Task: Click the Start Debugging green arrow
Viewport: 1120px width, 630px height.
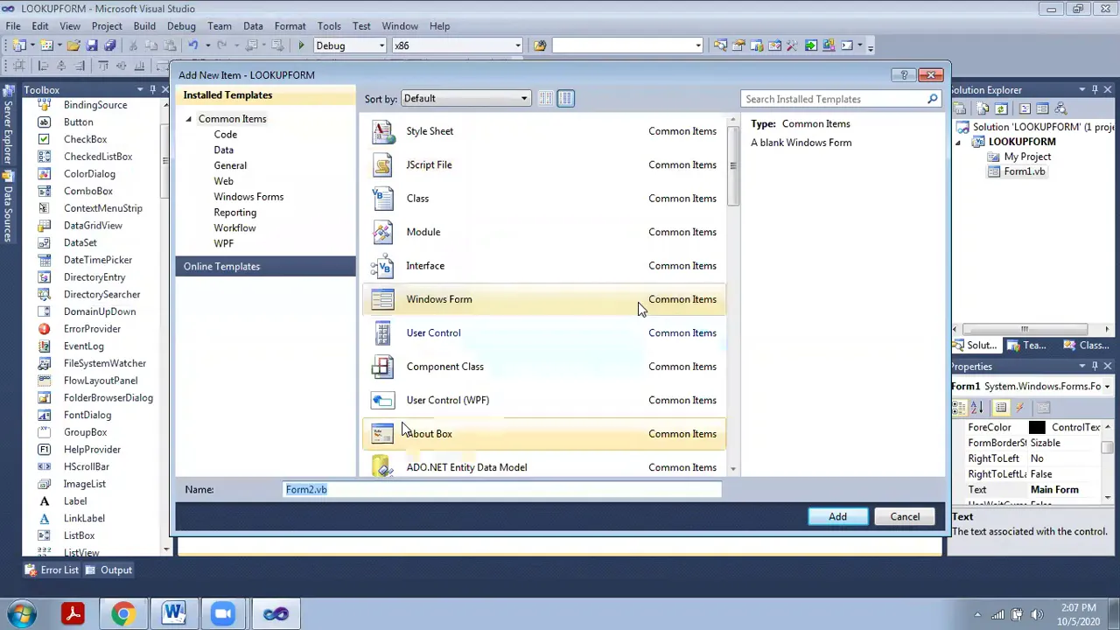Action: (x=301, y=45)
